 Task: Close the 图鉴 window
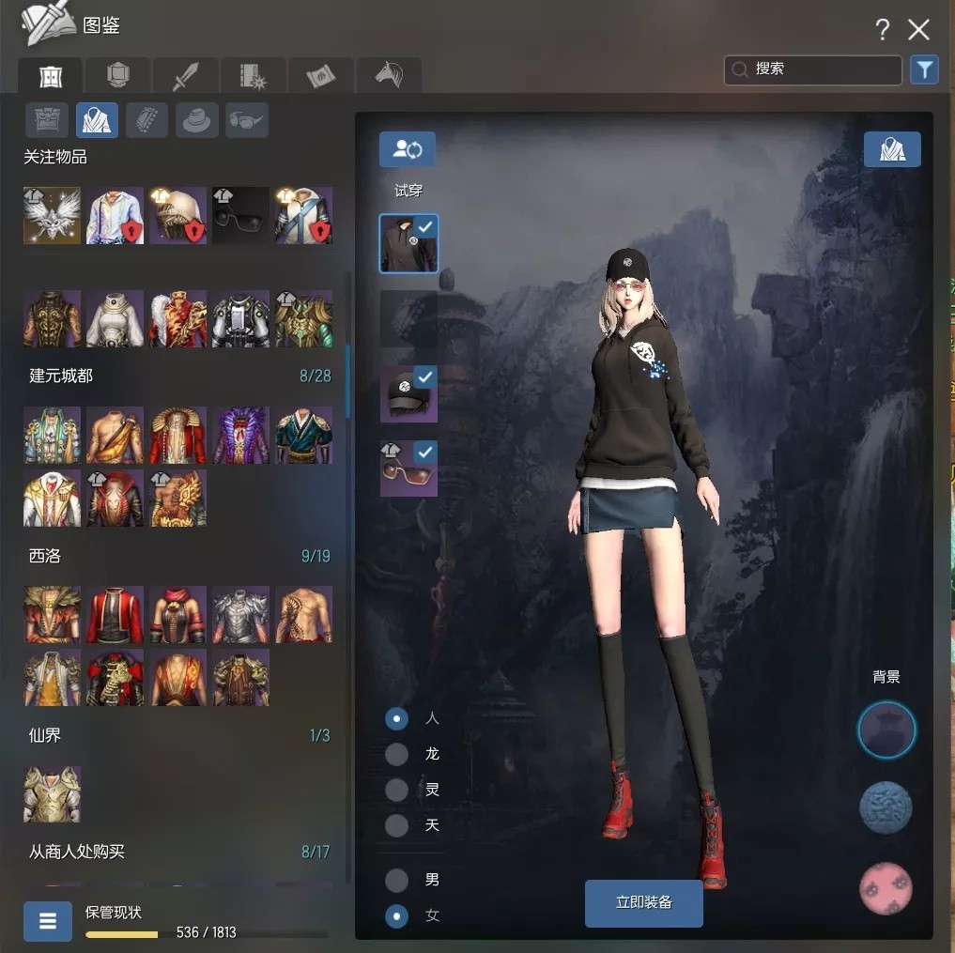918,29
